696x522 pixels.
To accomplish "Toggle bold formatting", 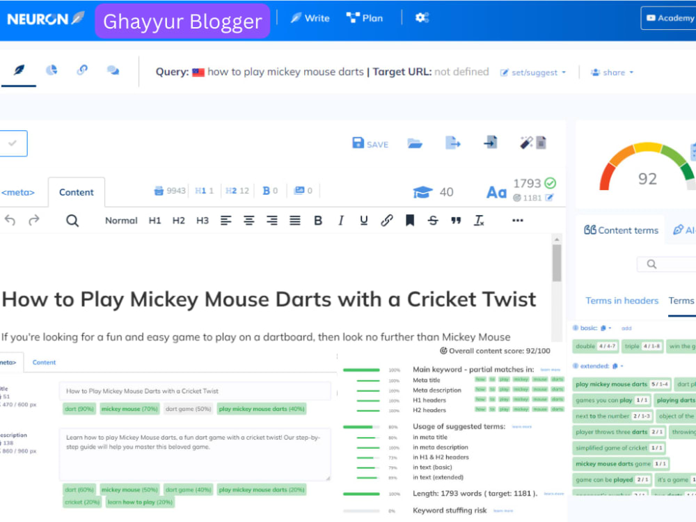I will click(318, 221).
